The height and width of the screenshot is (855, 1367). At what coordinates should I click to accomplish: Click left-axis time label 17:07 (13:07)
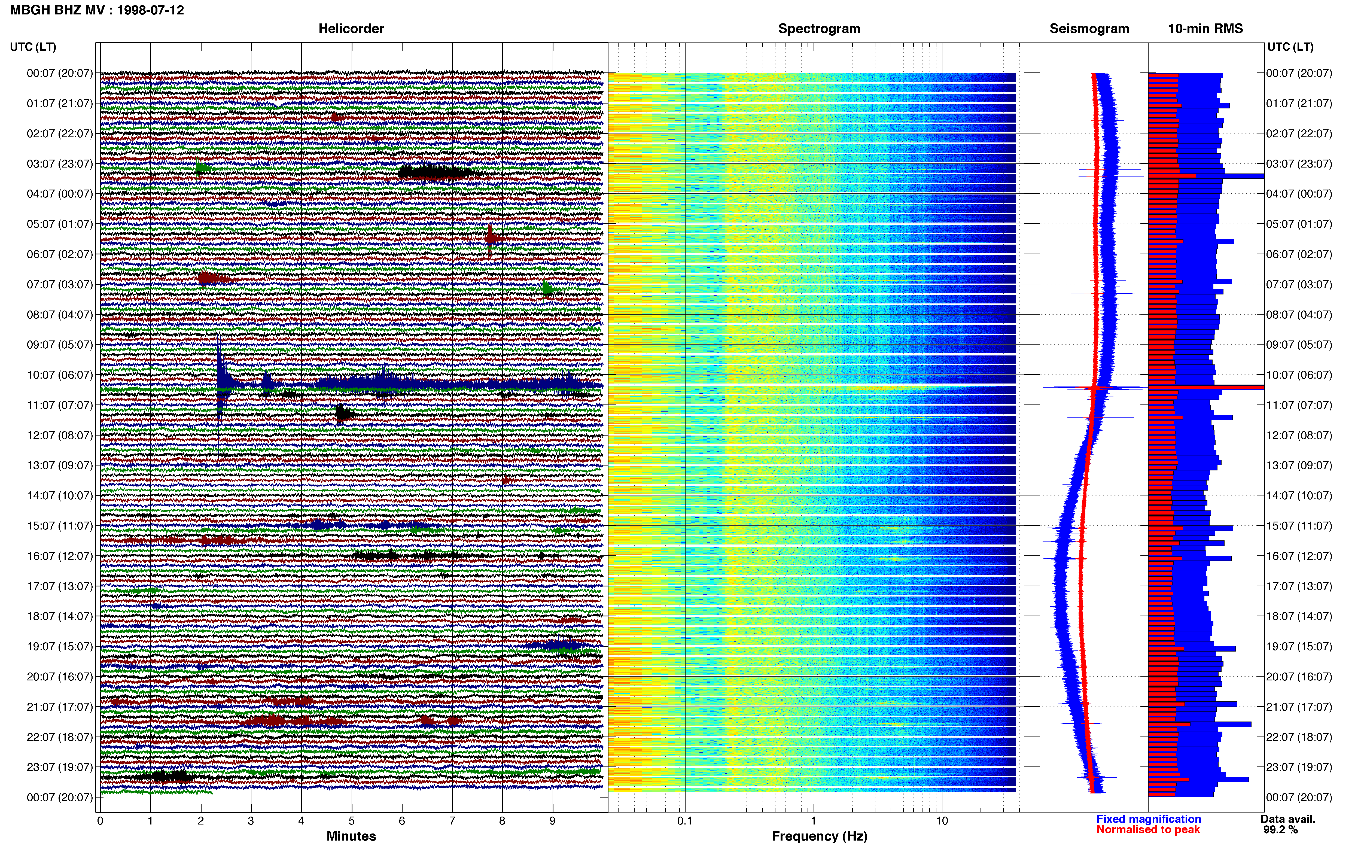tap(60, 586)
